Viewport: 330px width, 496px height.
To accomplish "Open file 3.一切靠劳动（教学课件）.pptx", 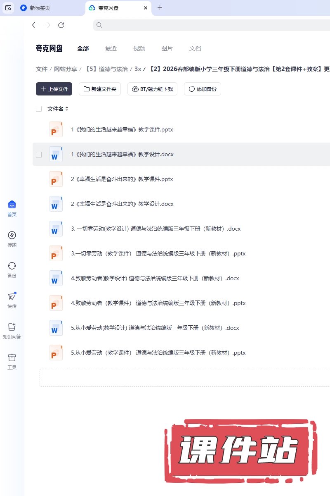I will point(158,253).
